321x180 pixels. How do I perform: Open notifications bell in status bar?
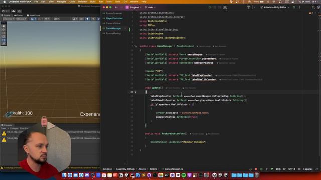250,169
